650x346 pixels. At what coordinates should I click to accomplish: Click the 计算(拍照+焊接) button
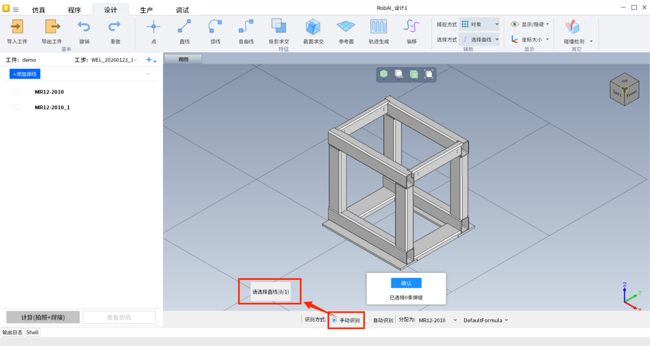pyautogui.click(x=43, y=317)
